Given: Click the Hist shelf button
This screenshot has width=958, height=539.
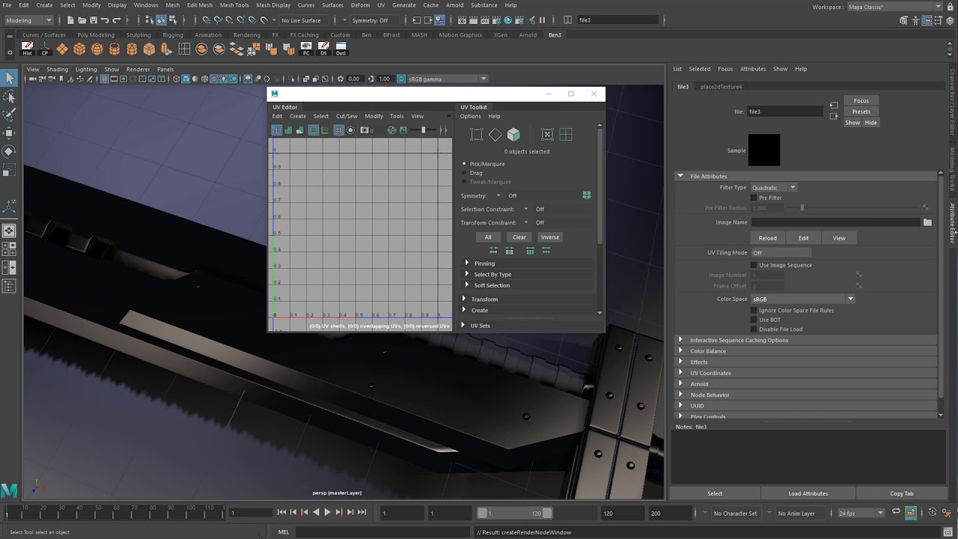Looking at the screenshot, I should click(x=28, y=49).
